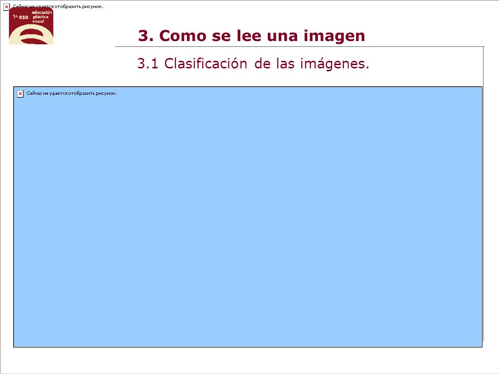Viewport: 499px width, 374px height.
Task: Click the broken image icon above the logo
Action: pyautogui.click(x=6, y=7)
